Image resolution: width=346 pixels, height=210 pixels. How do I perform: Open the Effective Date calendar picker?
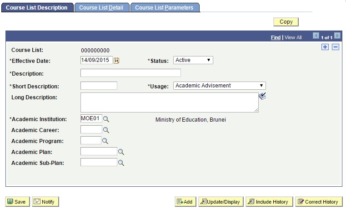(116, 61)
